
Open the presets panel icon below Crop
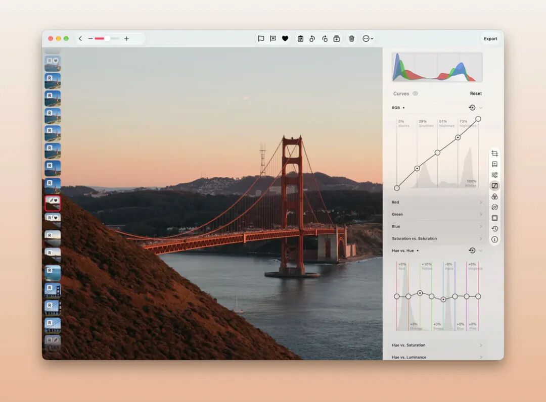coord(494,165)
